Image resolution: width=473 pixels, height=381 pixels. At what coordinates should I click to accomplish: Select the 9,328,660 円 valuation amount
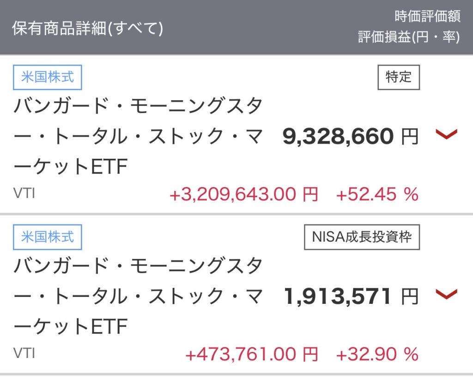point(351,136)
